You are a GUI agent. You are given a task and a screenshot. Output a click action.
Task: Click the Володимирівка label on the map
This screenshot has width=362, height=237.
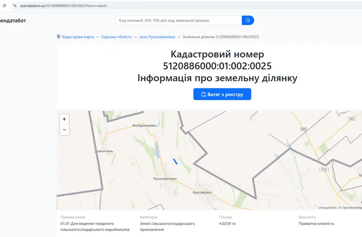pyautogui.click(x=144, y=125)
